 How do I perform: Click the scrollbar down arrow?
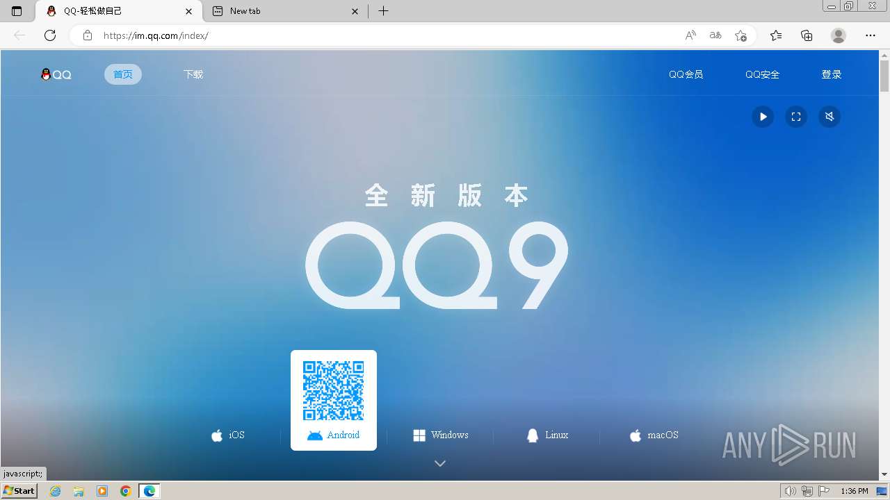pyautogui.click(x=884, y=474)
